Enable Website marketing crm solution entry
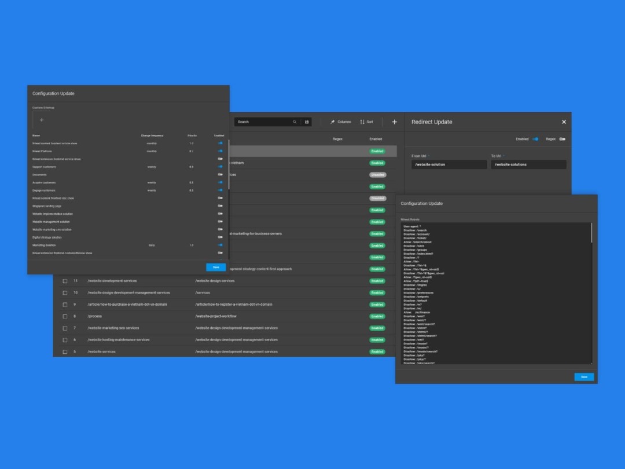Image resolution: width=625 pixels, height=469 pixels. (x=220, y=229)
